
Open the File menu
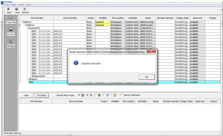[7, 5]
